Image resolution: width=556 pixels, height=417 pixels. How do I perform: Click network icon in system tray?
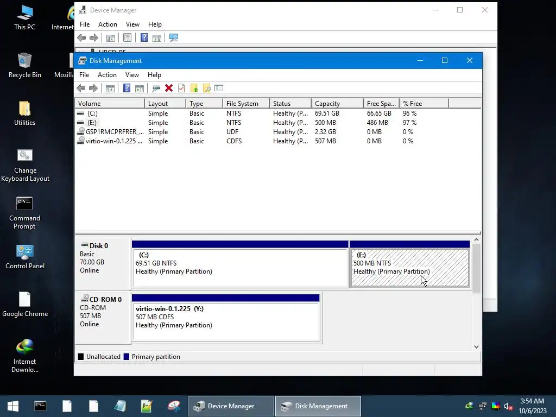pos(482,406)
